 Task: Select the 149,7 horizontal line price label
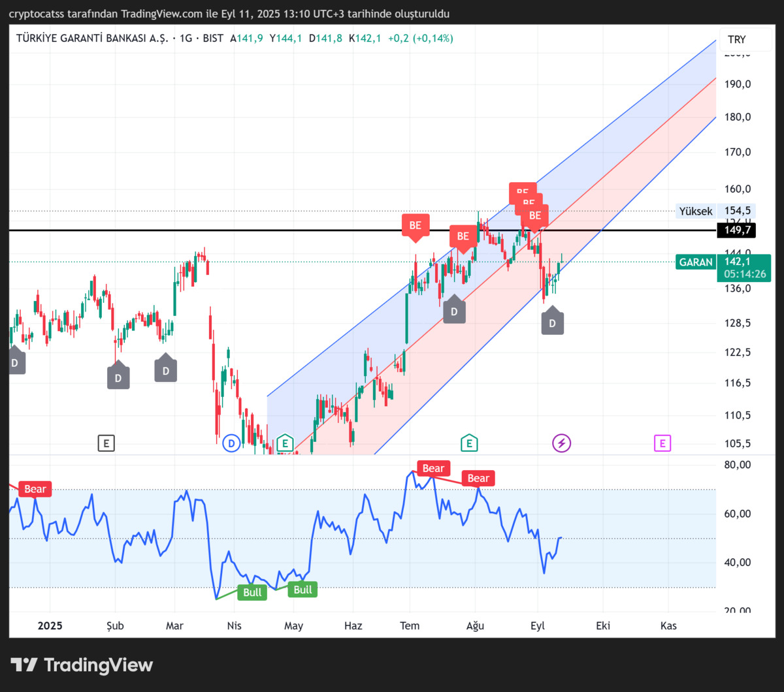736,230
